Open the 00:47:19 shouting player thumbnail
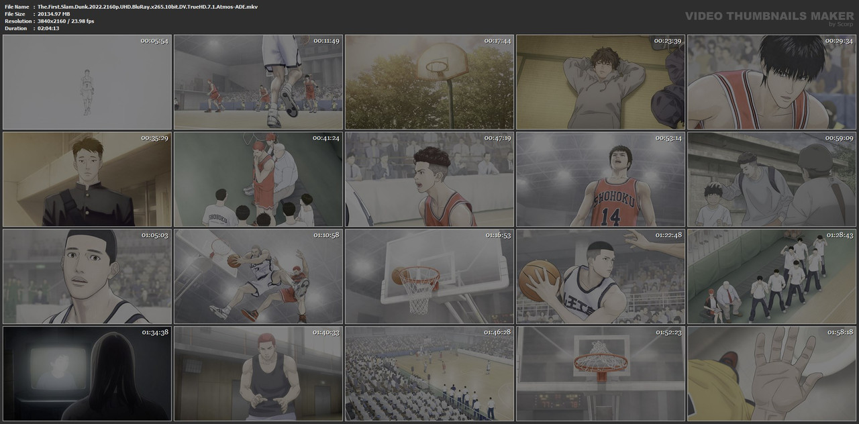The width and height of the screenshot is (859, 424). point(429,179)
